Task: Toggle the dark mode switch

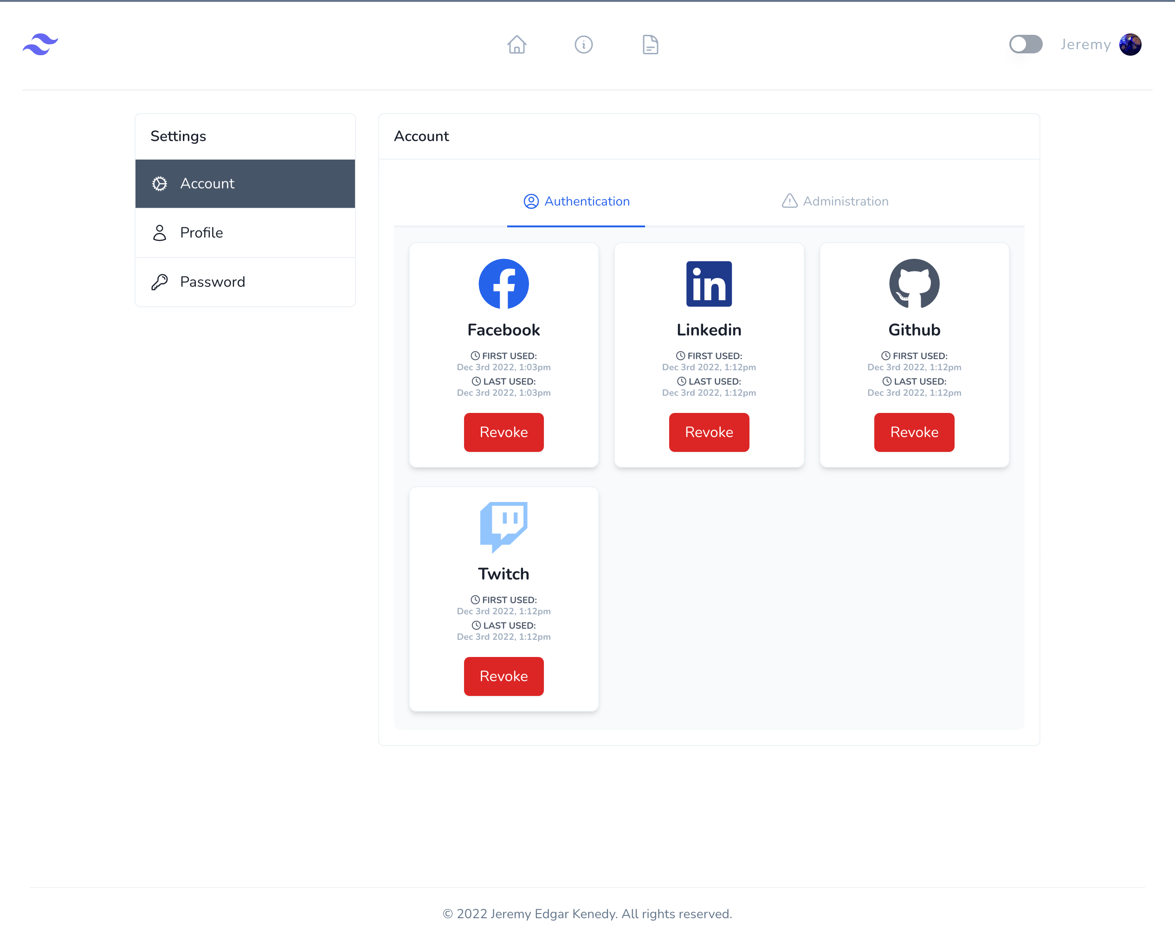Action: tap(1026, 44)
